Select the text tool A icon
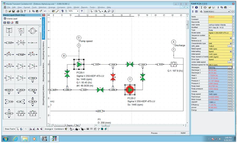The height and width of the screenshot is (143, 237). [105, 11]
